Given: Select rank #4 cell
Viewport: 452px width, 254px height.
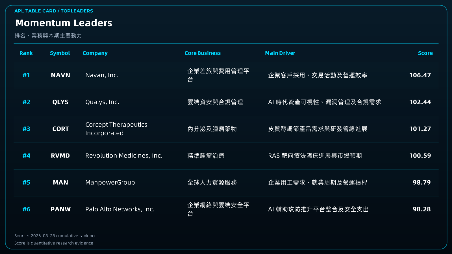Looking at the screenshot, I should click(x=26, y=156).
